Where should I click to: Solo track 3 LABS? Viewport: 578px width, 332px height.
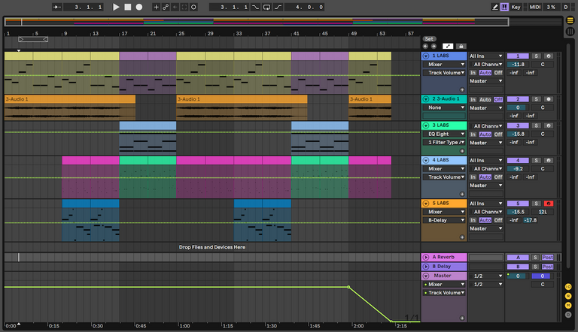tap(537, 125)
